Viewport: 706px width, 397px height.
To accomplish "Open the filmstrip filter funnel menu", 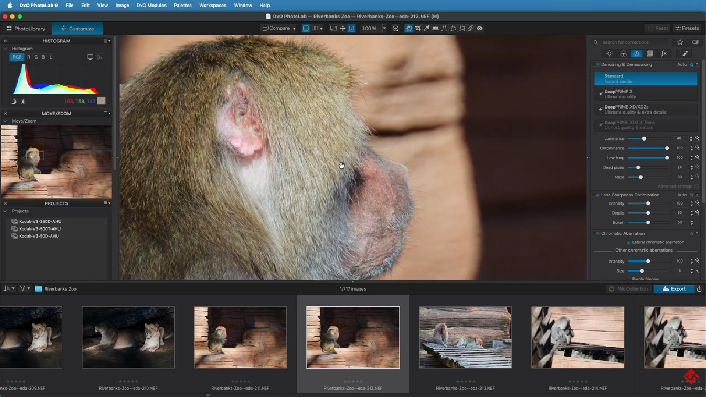I will (25, 289).
